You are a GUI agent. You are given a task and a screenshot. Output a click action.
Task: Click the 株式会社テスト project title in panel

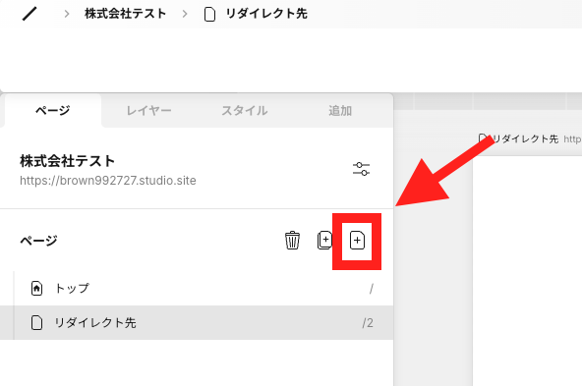pyautogui.click(x=67, y=161)
